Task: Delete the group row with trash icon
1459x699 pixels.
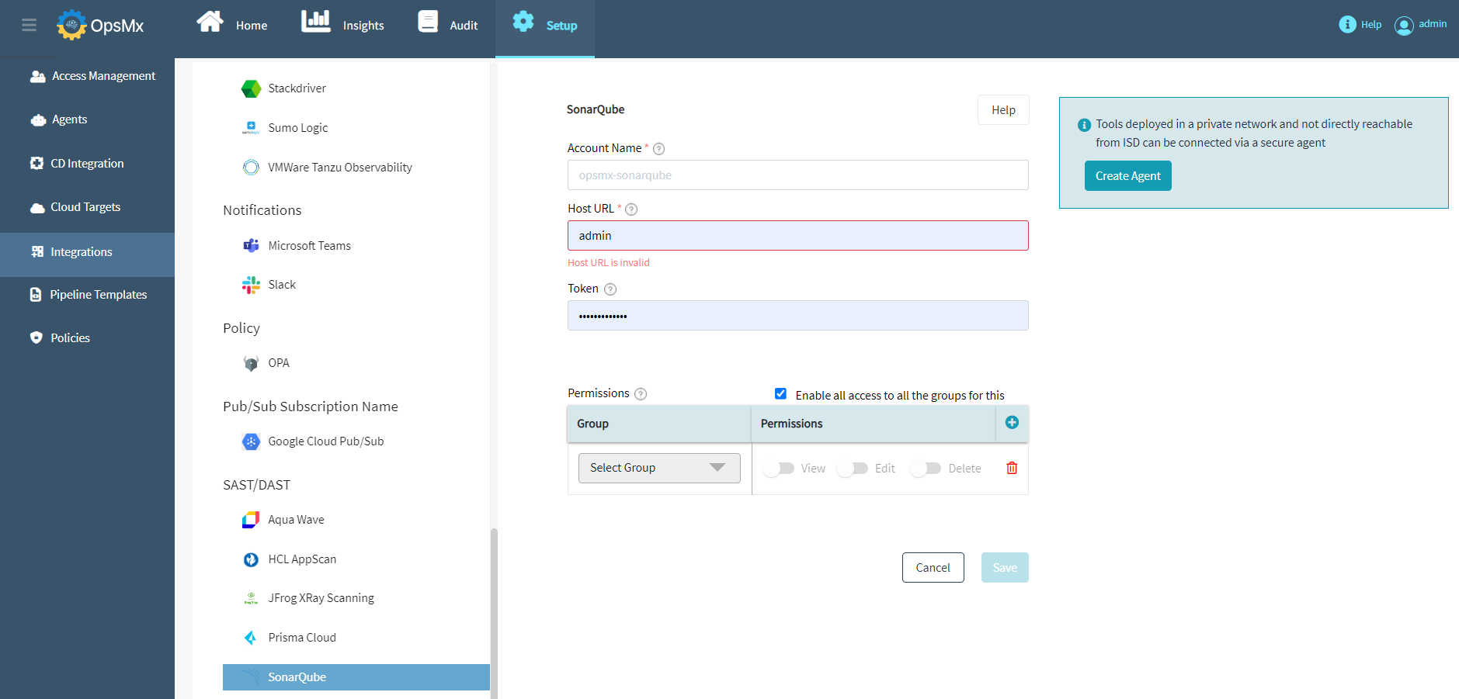Action: pyautogui.click(x=1012, y=468)
